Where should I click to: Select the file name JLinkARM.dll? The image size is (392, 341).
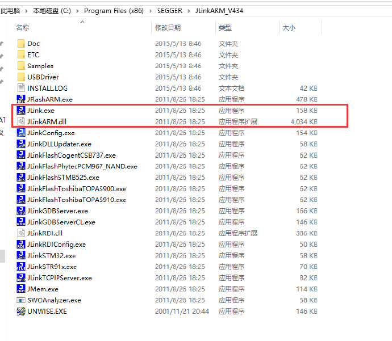click(47, 122)
